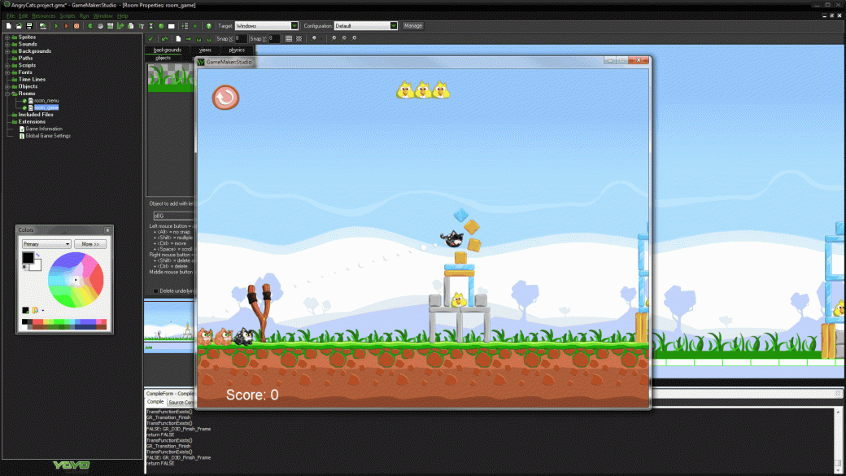846x476 pixels.
Task: Click the Manage configurations button
Action: click(413, 26)
